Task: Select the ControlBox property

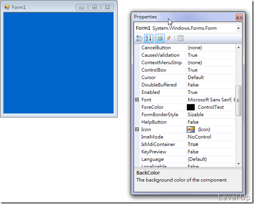Action: [154, 70]
